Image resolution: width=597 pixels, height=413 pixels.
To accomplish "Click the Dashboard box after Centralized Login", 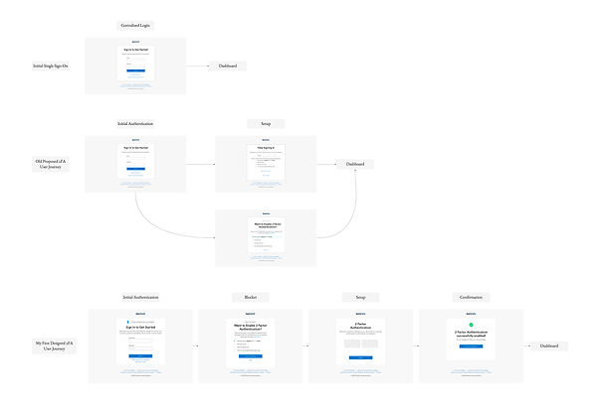I will pyautogui.click(x=228, y=66).
